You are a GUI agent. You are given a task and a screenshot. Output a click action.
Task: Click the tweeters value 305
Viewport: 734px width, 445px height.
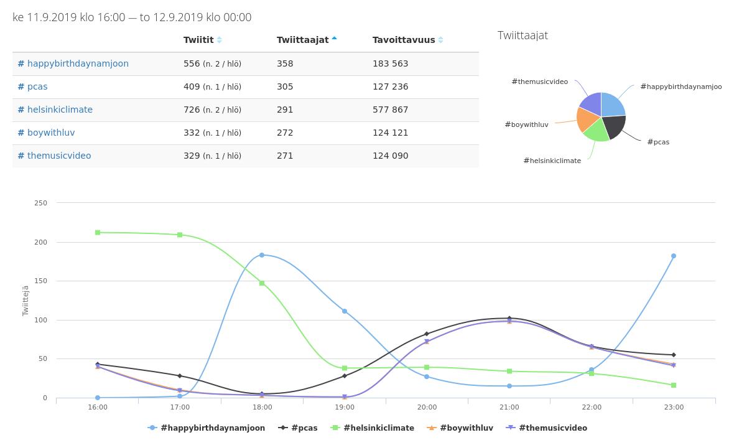tap(285, 87)
